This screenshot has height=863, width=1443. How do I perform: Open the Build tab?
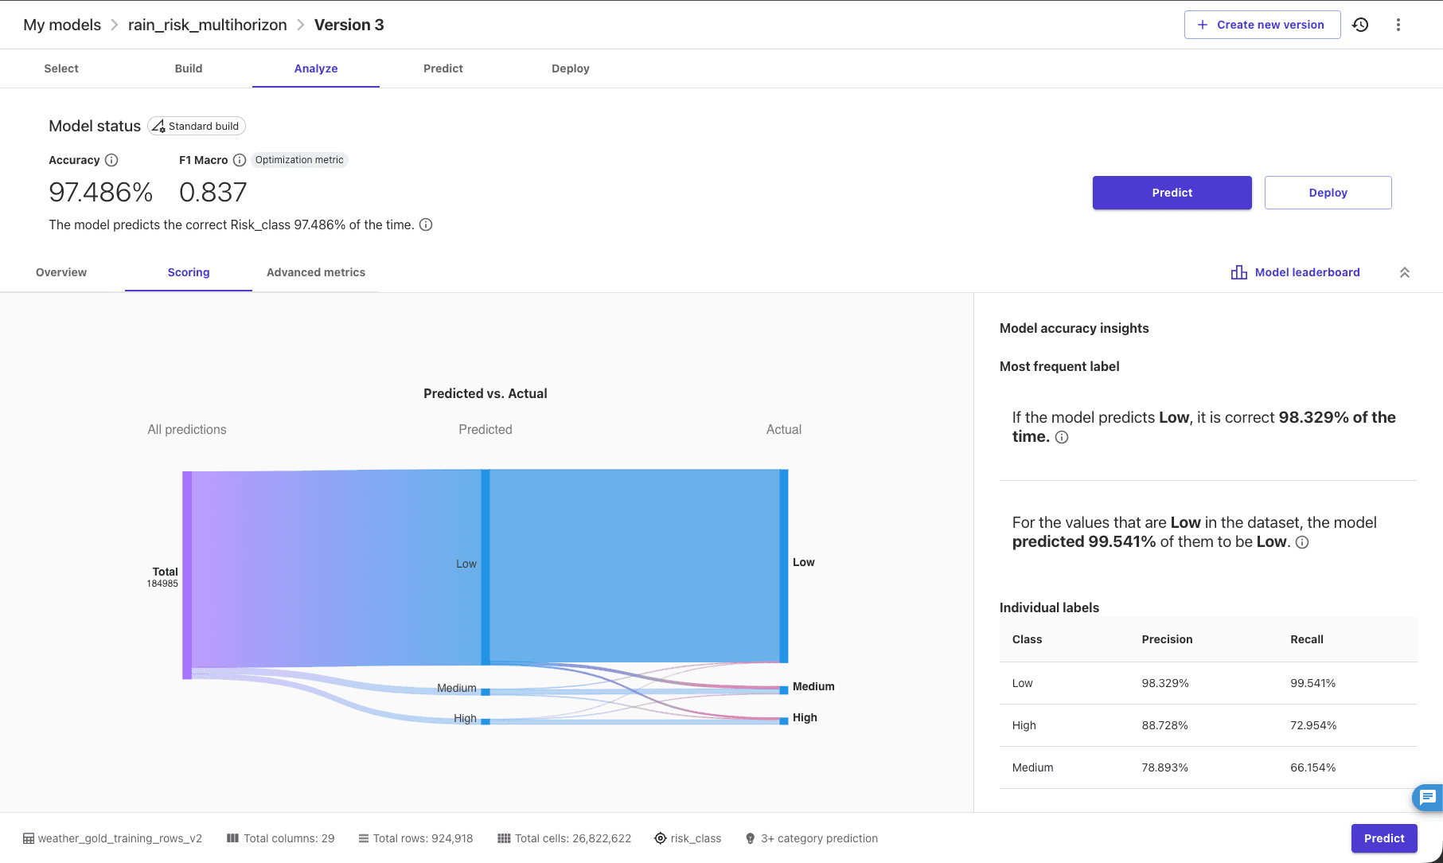coord(188,68)
